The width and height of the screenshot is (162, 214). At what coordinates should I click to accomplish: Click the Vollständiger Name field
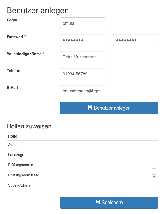tap(82, 57)
